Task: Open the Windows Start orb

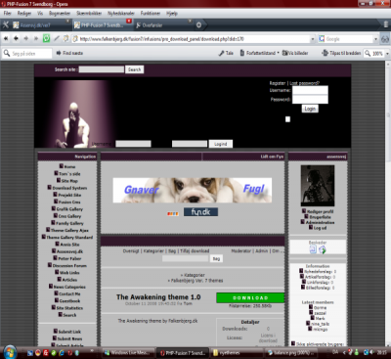Action: coord(10,352)
